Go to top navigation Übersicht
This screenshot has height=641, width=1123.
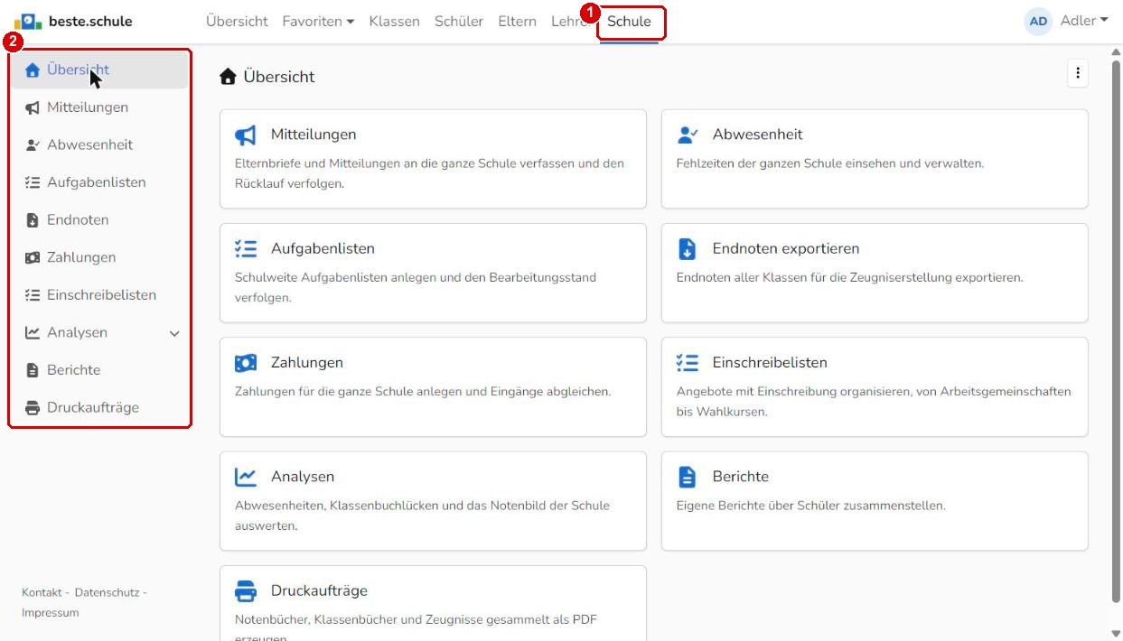point(237,22)
